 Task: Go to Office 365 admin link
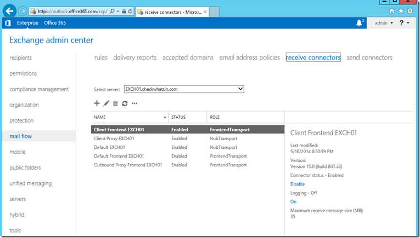tap(55, 23)
